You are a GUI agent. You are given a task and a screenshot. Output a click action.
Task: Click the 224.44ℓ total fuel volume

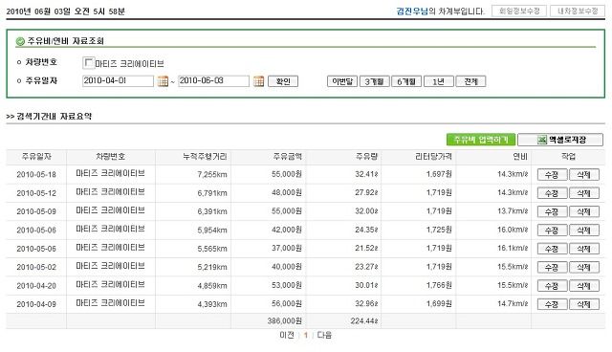tap(364, 320)
